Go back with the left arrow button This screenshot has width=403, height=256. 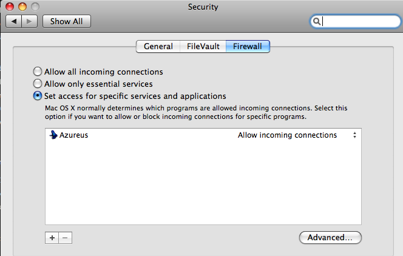click(14, 21)
